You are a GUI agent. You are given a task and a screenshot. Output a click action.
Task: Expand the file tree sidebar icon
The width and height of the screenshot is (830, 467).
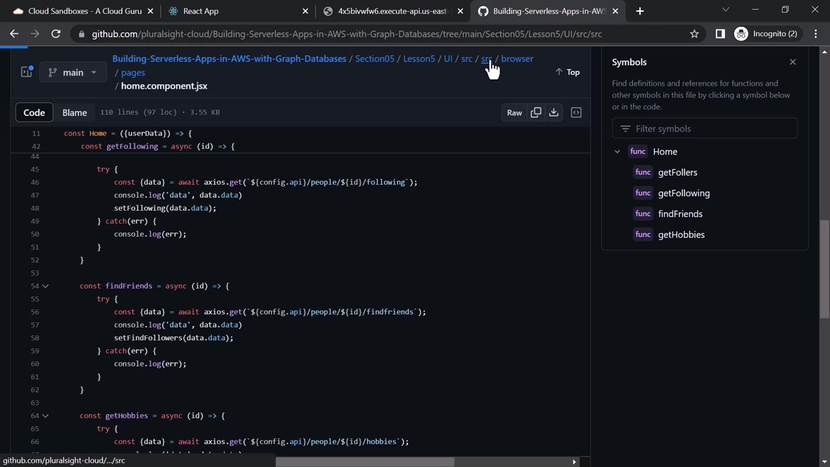[27, 72]
